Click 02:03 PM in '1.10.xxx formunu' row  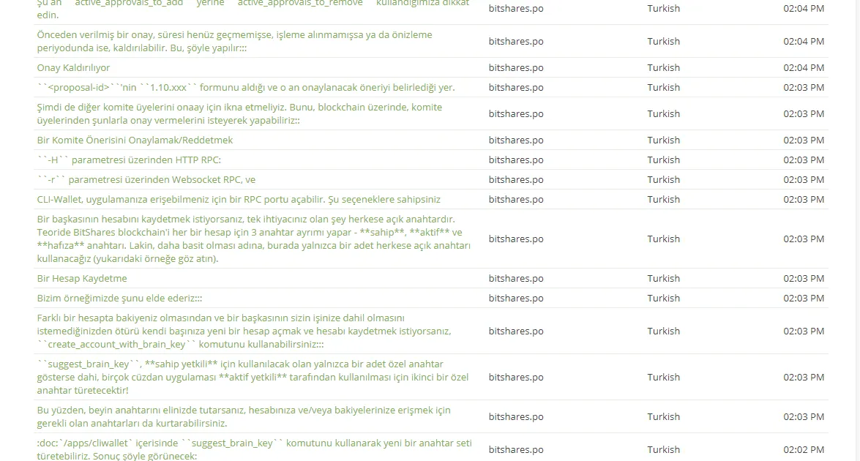coord(804,87)
